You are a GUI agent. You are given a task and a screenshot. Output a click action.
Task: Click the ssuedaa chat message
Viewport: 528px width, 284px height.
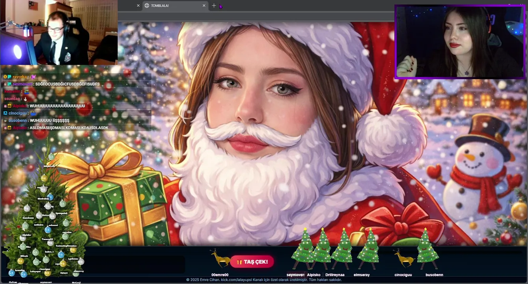(x=77, y=99)
